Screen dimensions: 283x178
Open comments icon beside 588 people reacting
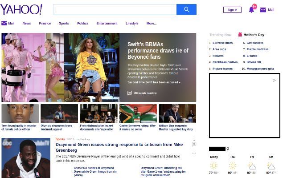point(129,93)
